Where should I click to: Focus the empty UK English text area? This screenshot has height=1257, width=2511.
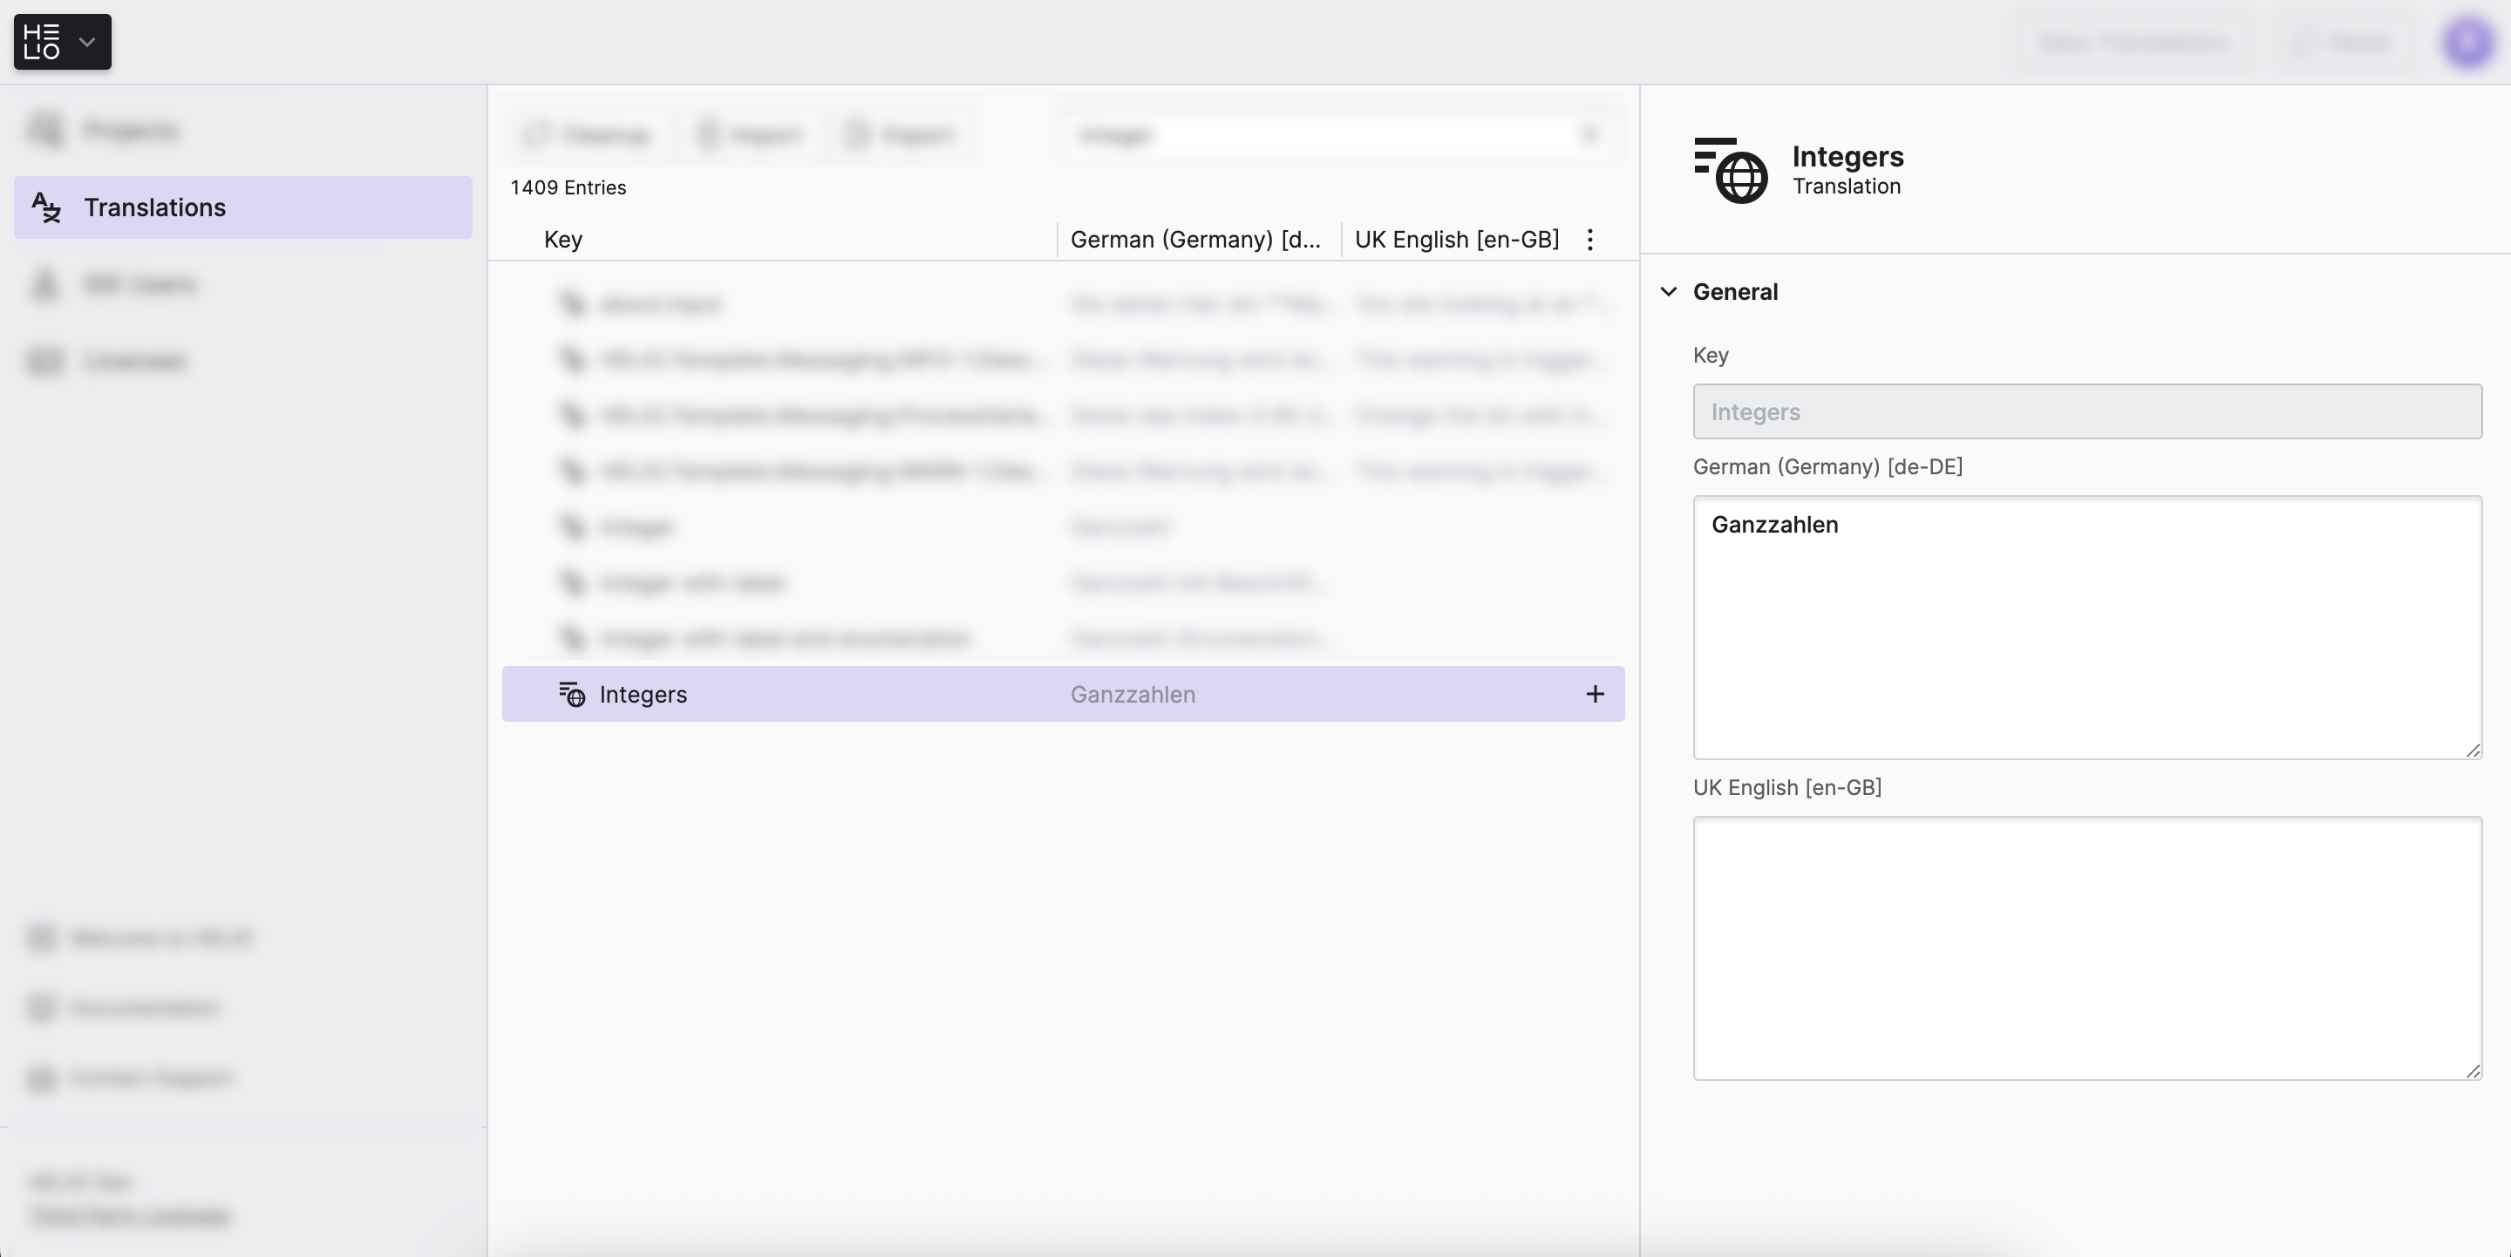coord(2086,948)
